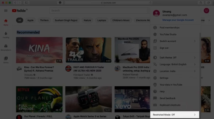Open Your data in YouTube entry
Viewport: 214px width, 119px height.
[175, 85]
